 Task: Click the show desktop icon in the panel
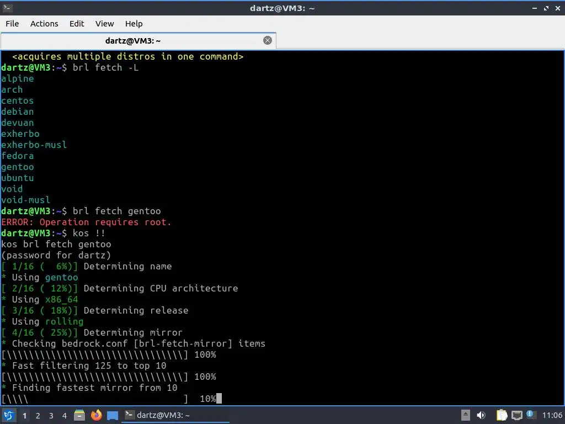(113, 415)
